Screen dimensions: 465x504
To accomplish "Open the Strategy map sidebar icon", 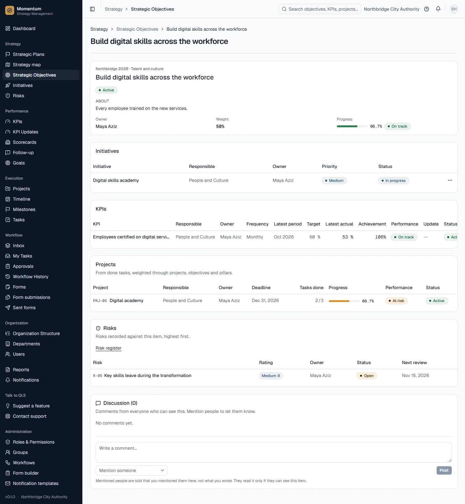I will click(8, 65).
